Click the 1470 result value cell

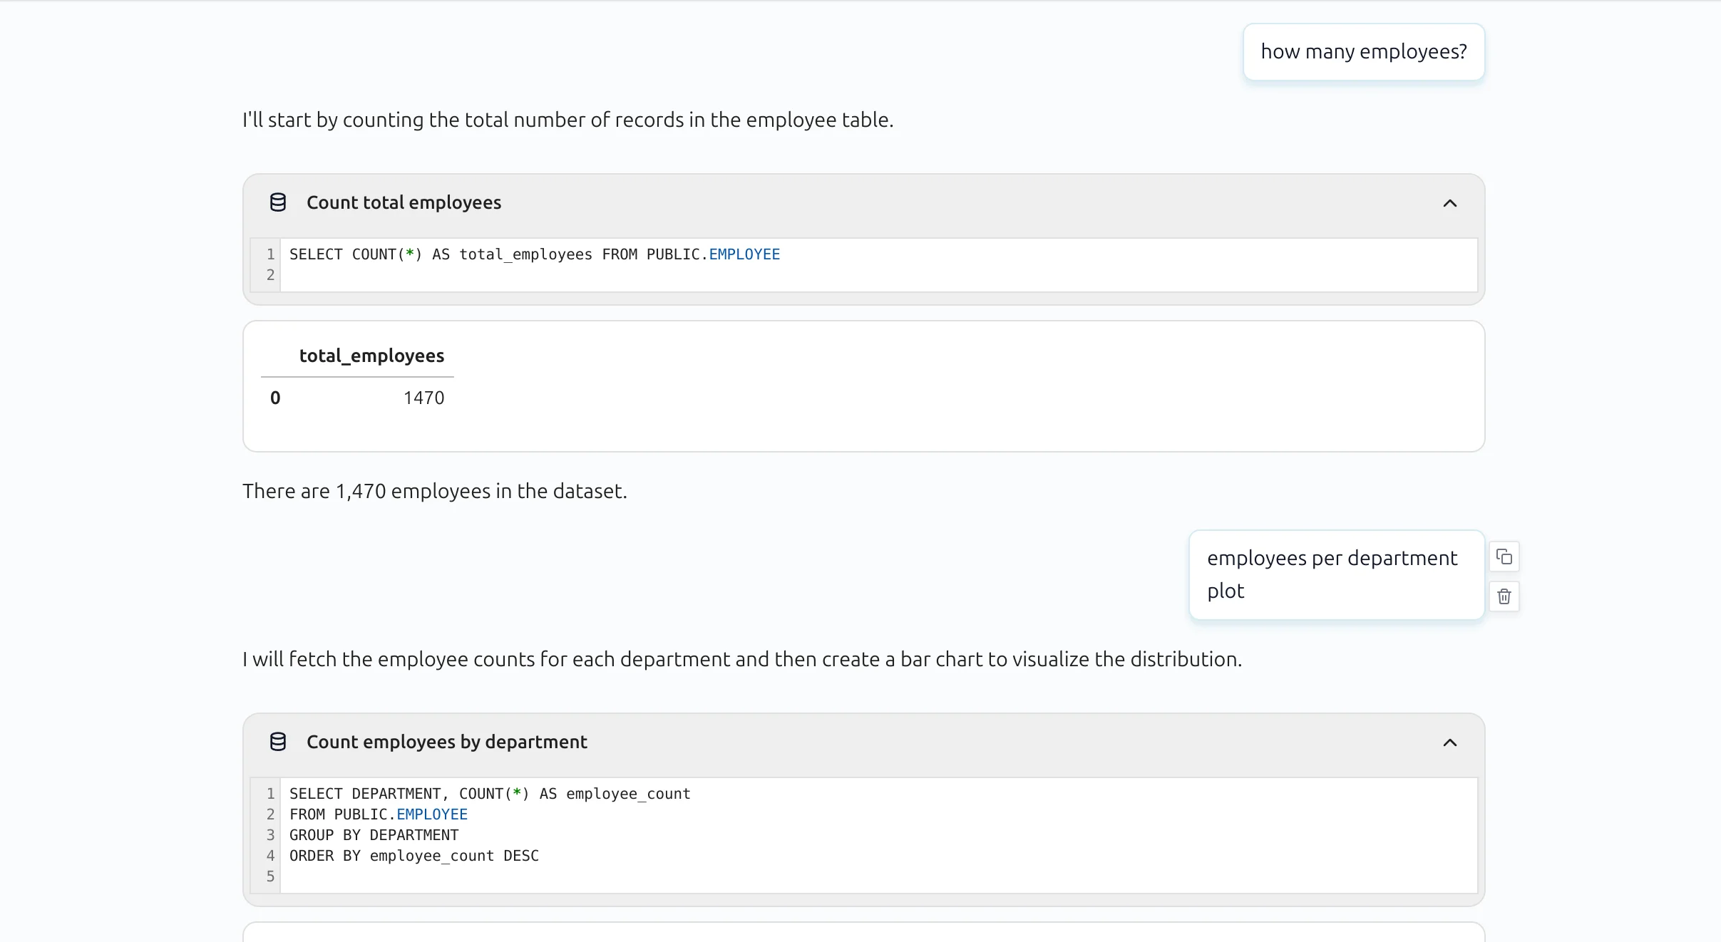pos(424,397)
